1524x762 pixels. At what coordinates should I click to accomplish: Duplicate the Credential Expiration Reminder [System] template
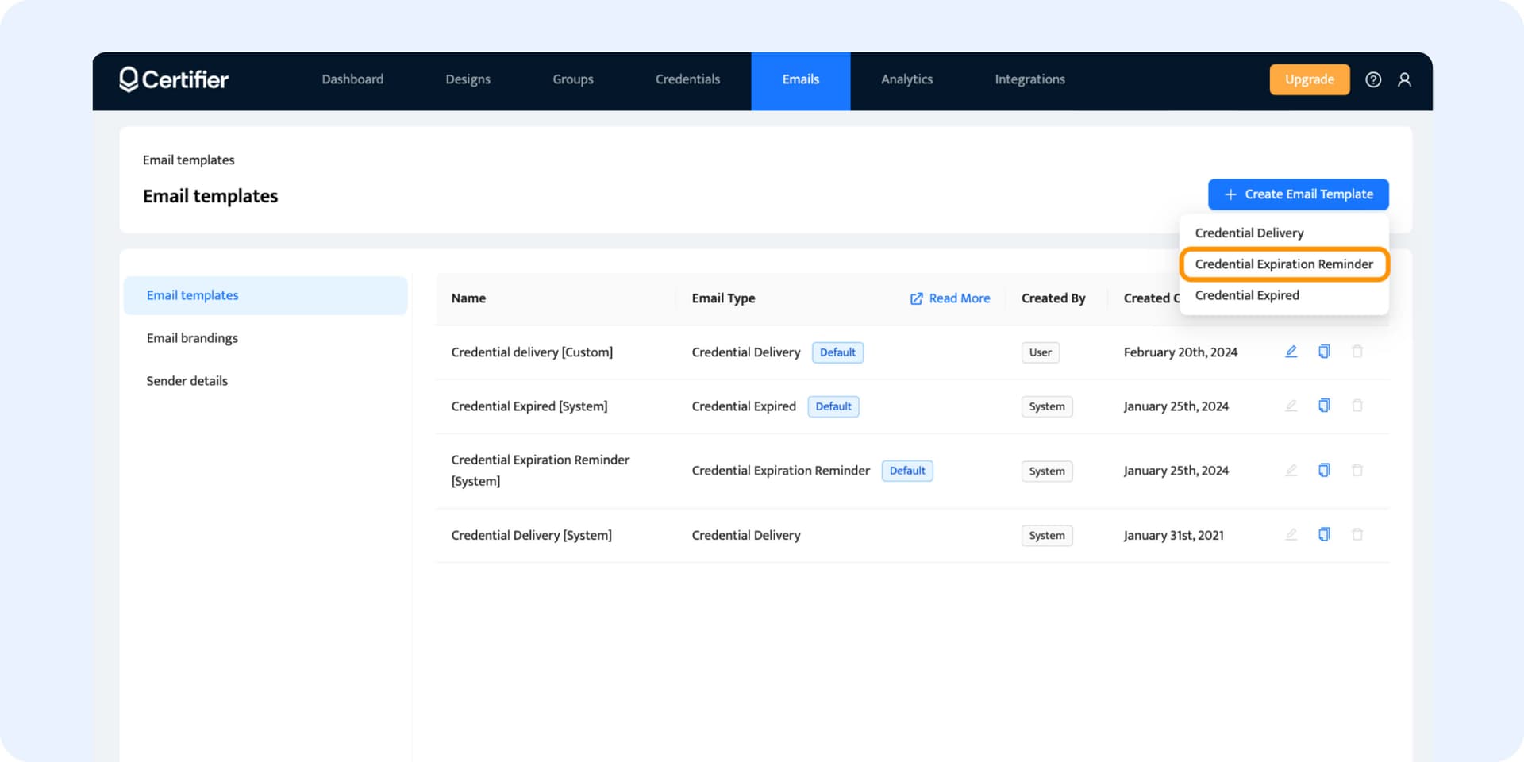point(1324,470)
